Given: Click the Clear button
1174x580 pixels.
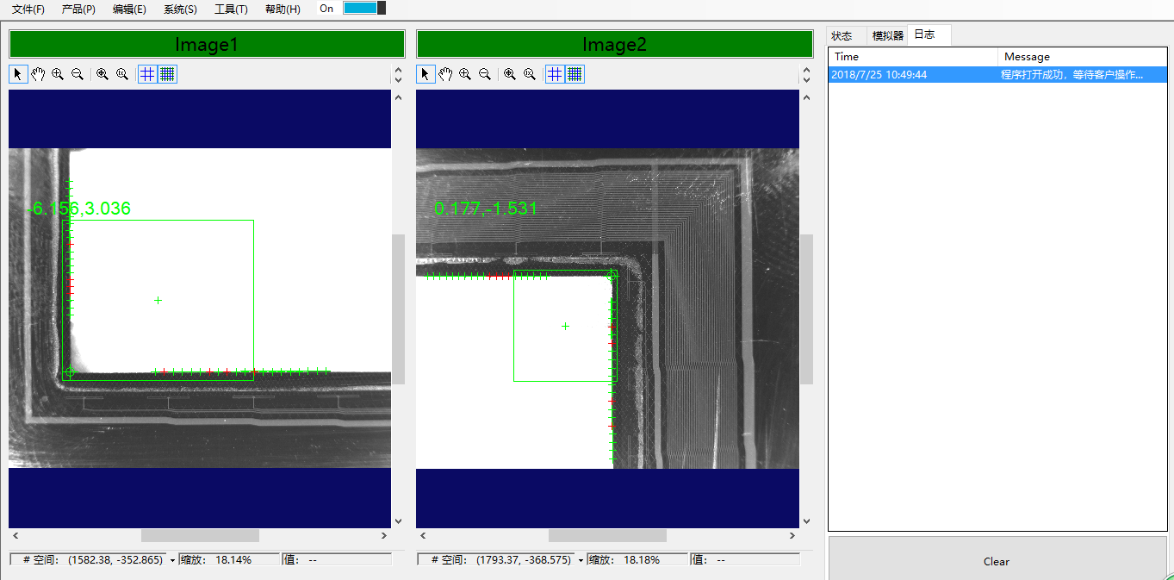Looking at the screenshot, I should coord(997,561).
